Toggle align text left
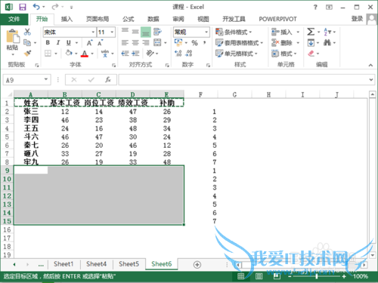The height and width of the screenshot is (283, 378). (125, 43)
